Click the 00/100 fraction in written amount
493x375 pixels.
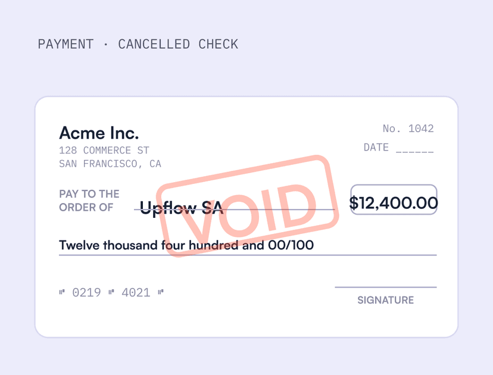coord(291,245)
